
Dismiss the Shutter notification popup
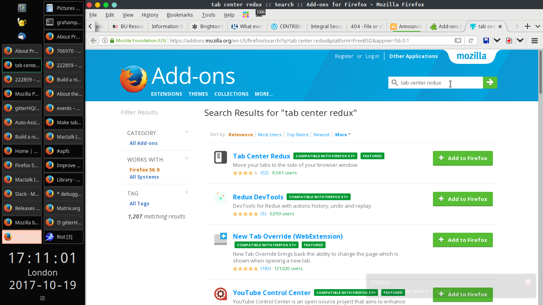click(528, 282)
